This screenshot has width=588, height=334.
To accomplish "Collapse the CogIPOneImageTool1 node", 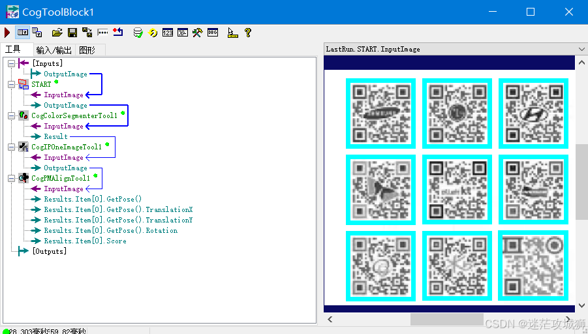I will pyautogui.click(x=11, y=147).
